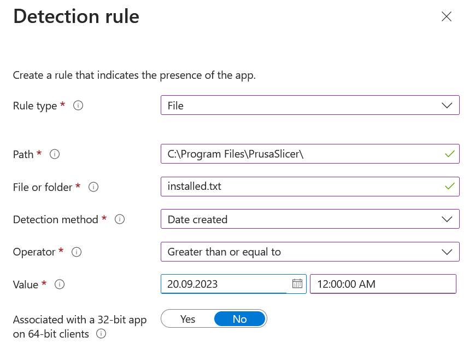469x360 pixels.
Task: Click the green checkmark in File or folder field
Action: click(x=449, y=187)
